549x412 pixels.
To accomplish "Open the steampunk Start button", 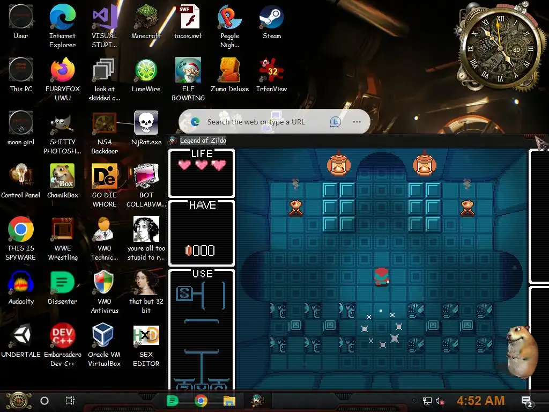I will click(x=19, y=401).
